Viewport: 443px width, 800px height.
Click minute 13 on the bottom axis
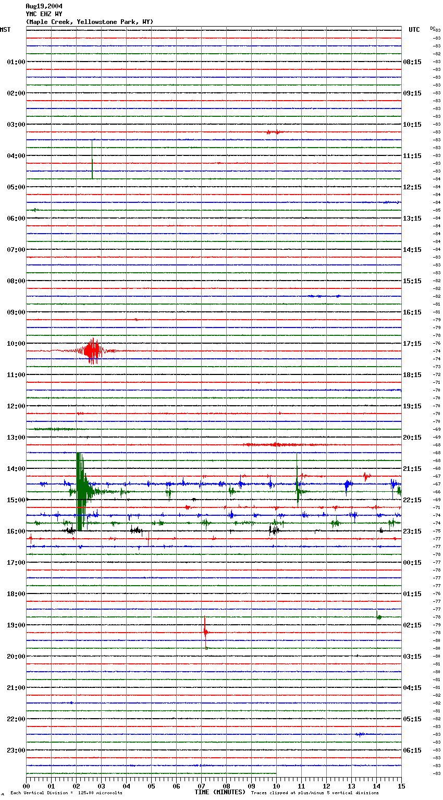pyautogui.click(x=351, y=786)
